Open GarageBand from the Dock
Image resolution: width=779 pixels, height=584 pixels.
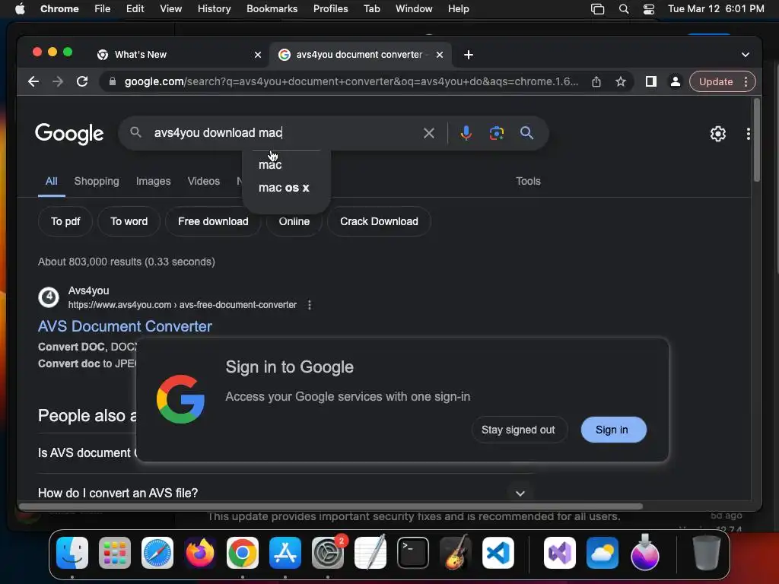point(456,553)
